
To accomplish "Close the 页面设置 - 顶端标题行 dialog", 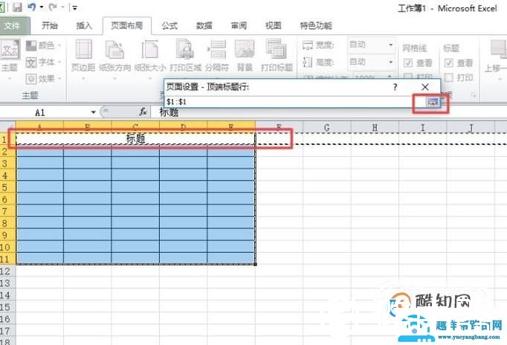I will click(425, 87).
